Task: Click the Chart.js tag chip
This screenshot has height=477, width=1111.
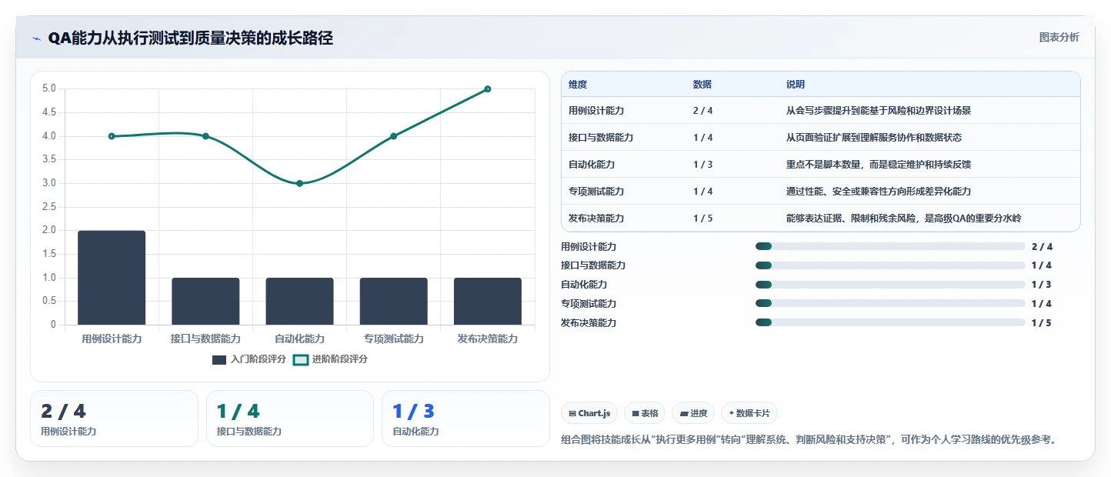Action: click(x=589, y=413)
